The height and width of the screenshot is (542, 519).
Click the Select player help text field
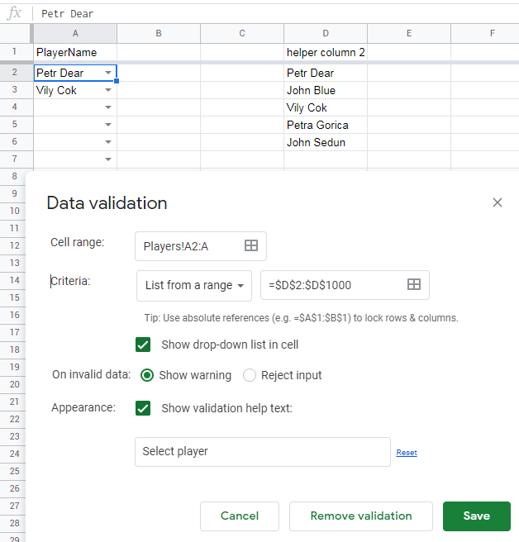pos(263,452)
